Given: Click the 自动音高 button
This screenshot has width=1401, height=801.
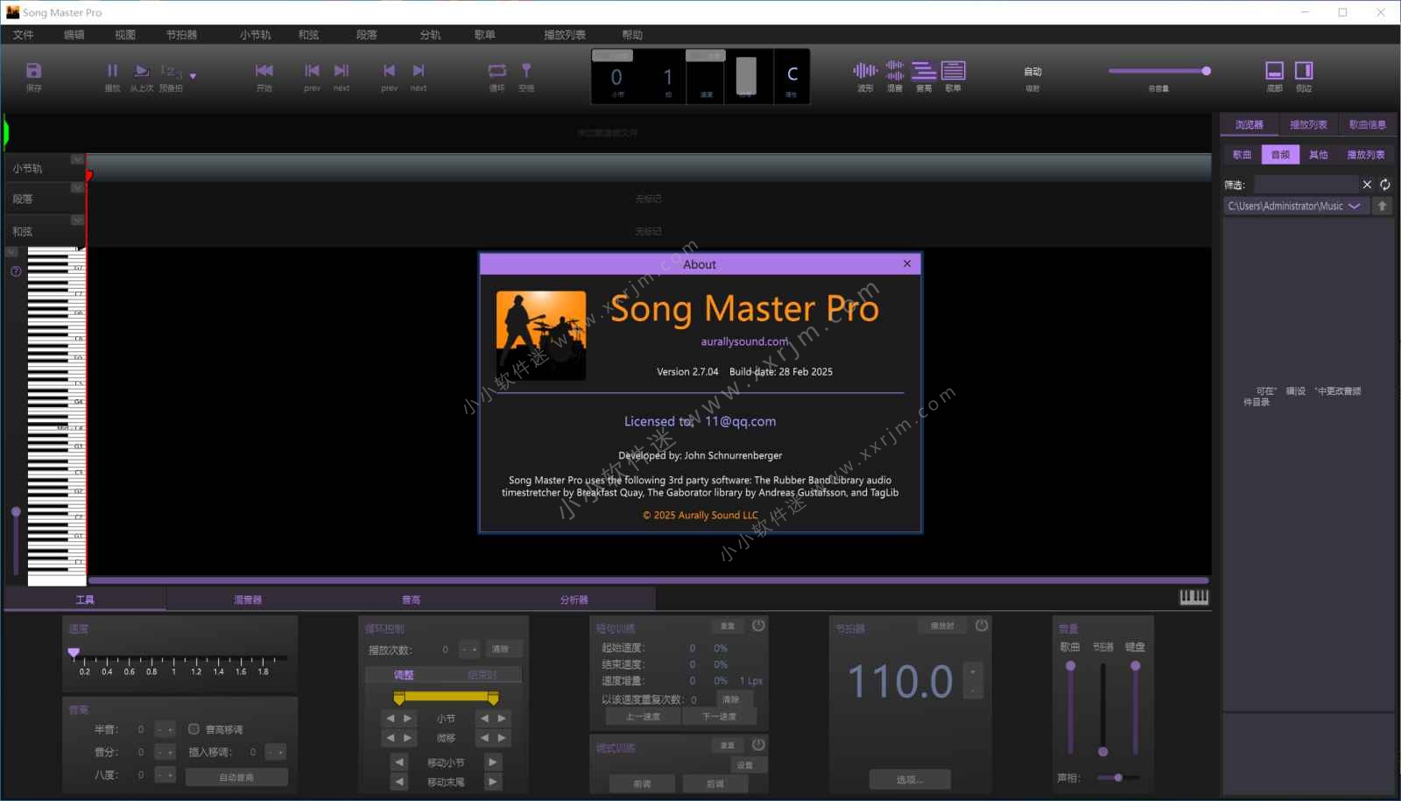Looking at the screenshot, I should tap(236, 777).
